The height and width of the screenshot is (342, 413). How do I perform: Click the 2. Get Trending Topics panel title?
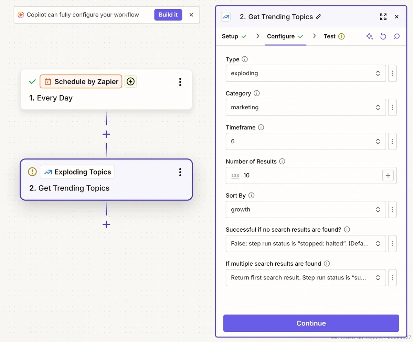pyautogui.click(x=276, y=16)
